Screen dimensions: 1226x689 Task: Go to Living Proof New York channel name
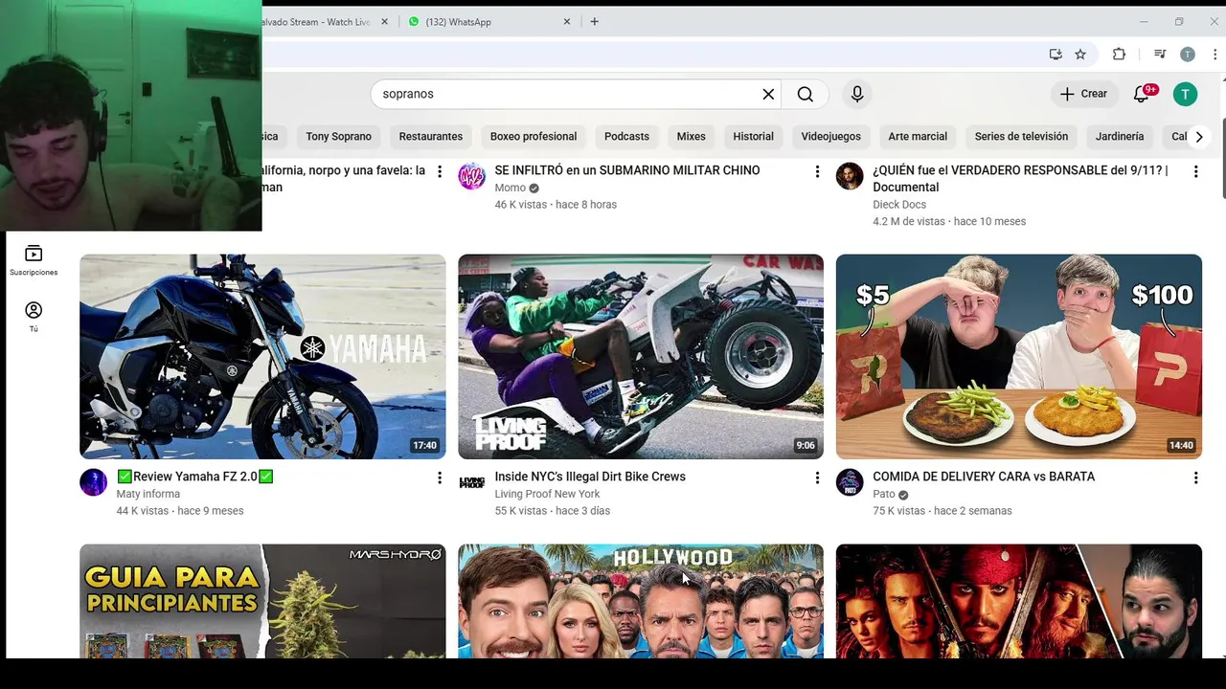click(x=547, y=494)
